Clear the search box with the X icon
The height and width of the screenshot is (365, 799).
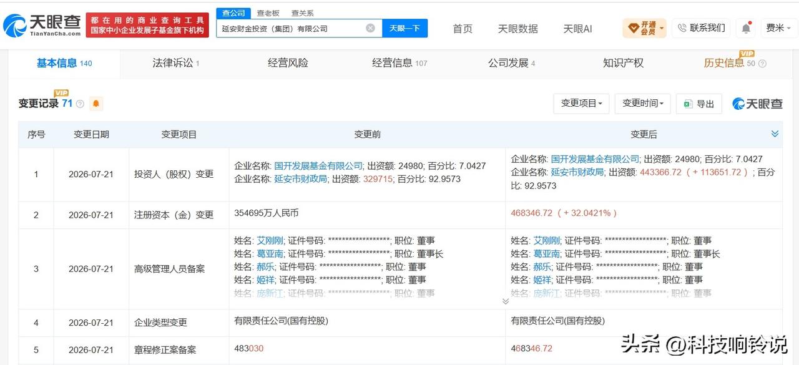(370, 28)
